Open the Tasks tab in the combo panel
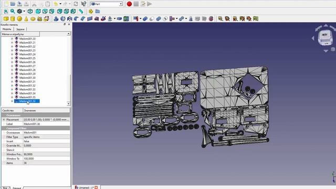336x189 pixels. [x=20, y=29]
